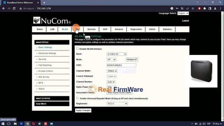
Task: Open the Chrome three-dot menu
Action: click(220, 8)
